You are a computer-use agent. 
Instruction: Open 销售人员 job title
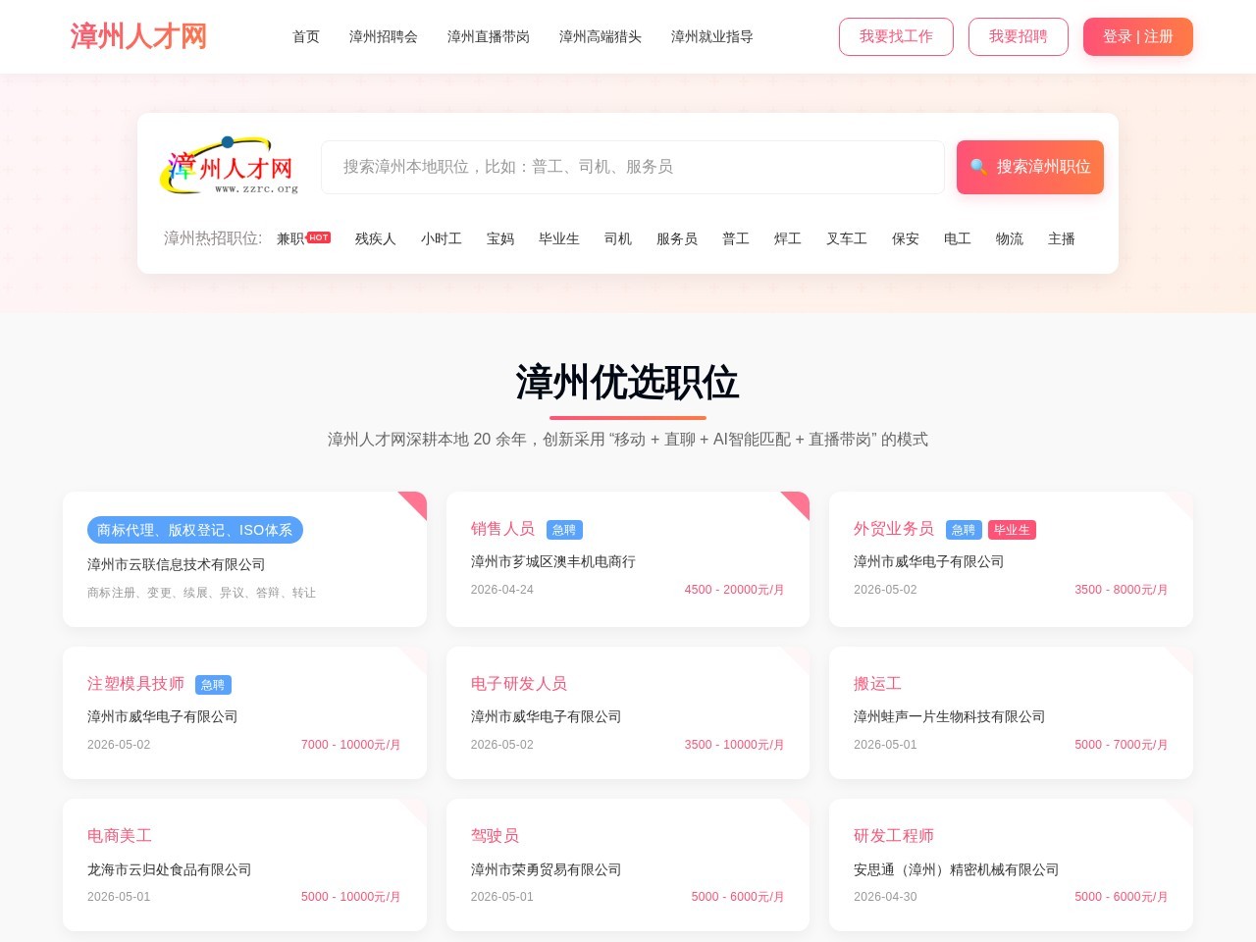pos(502,529)
